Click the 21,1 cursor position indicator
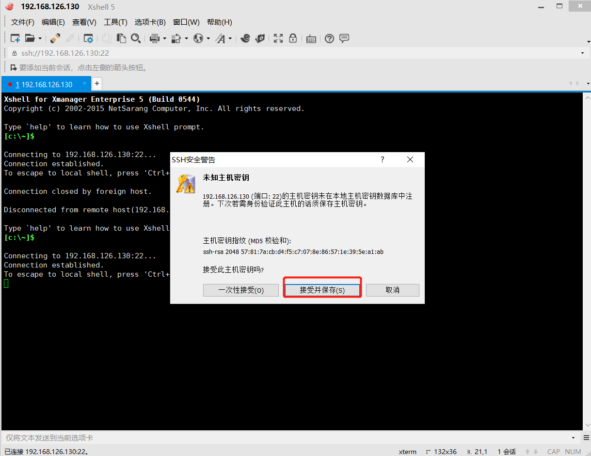This screenshot has width=591, height=456. point(477,452)
